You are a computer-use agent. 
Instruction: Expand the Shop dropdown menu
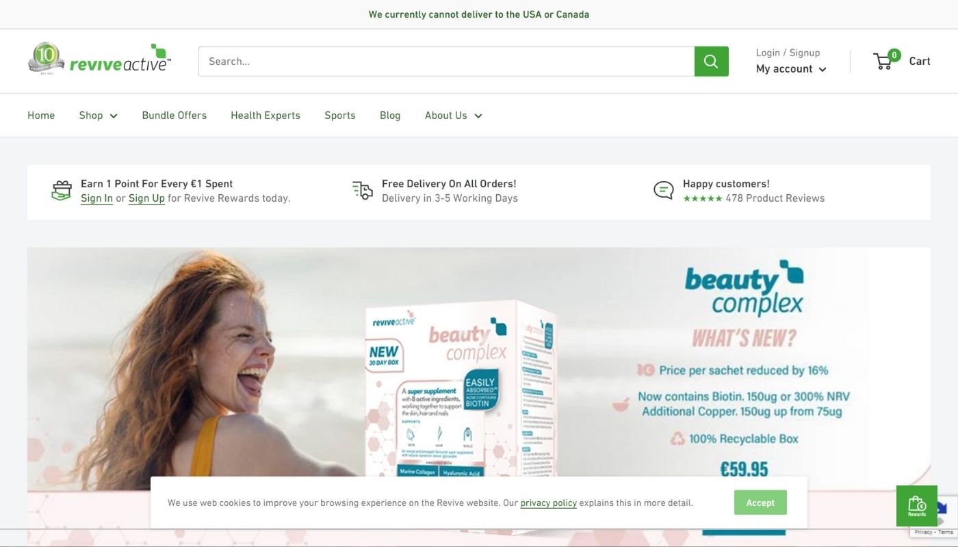[x=99, y=116]
